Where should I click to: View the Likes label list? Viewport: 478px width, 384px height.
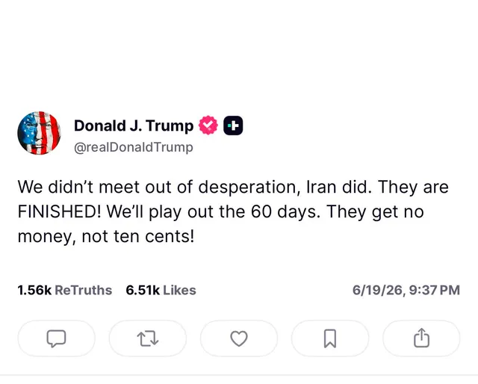(179, 291)
